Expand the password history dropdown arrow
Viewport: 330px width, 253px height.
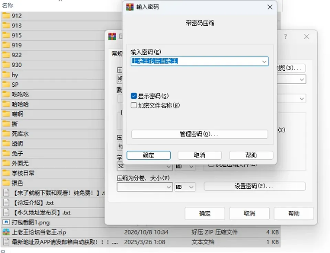click(x=264, y=62)
